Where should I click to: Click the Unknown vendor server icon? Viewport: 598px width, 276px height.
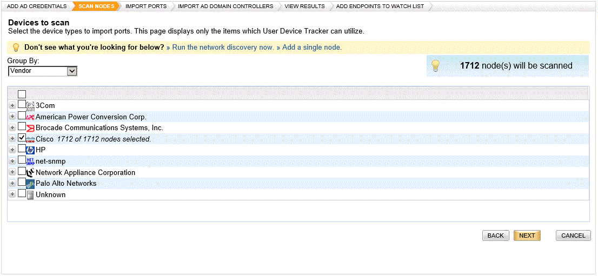click(30, 195)
